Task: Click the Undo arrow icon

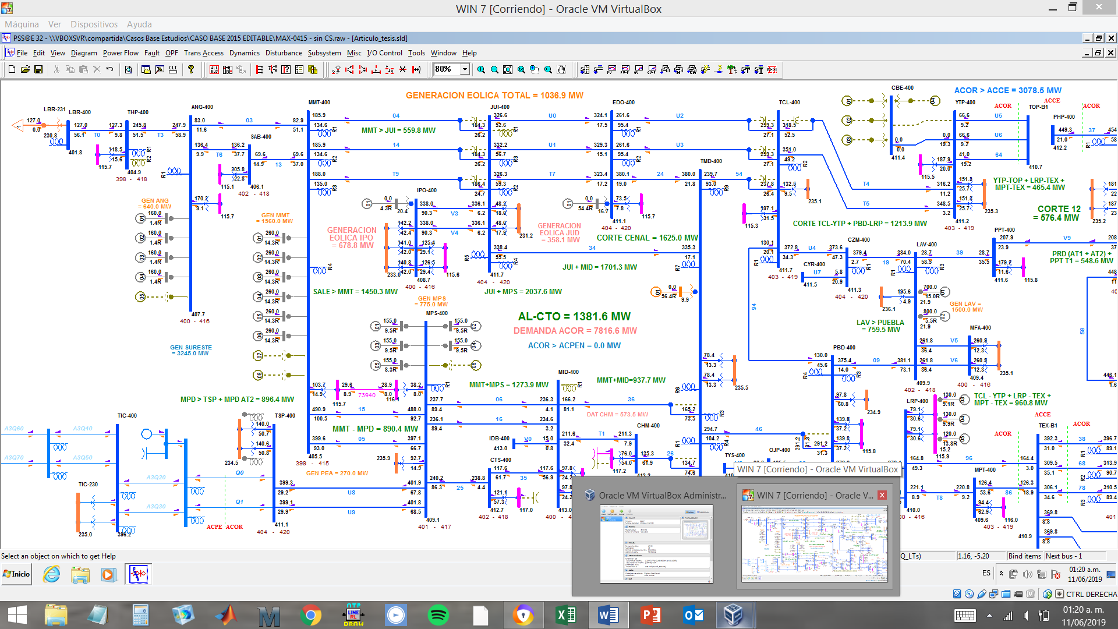Action: click(109, 69)
